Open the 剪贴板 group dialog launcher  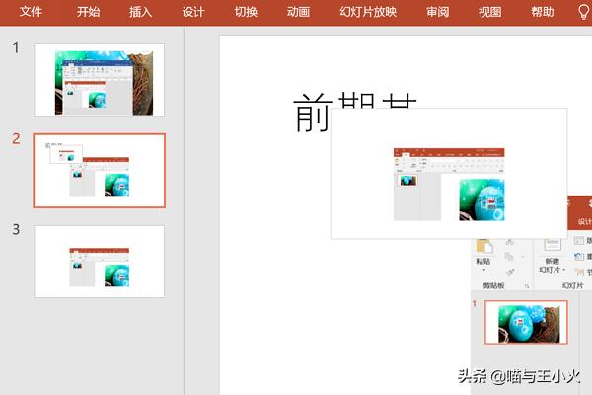527,286
